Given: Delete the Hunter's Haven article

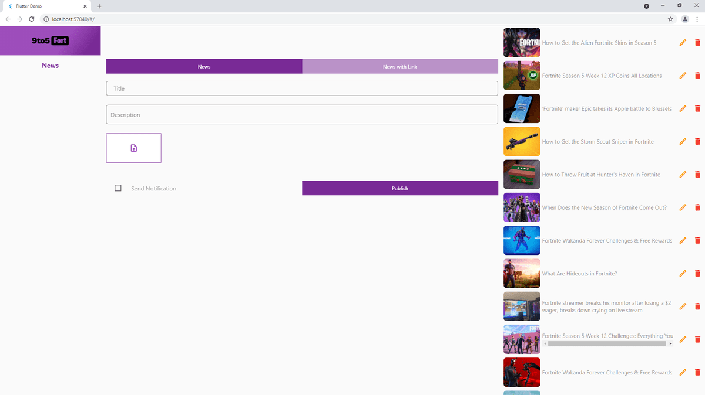Looking at the screenshot, I should coord(697,174).
